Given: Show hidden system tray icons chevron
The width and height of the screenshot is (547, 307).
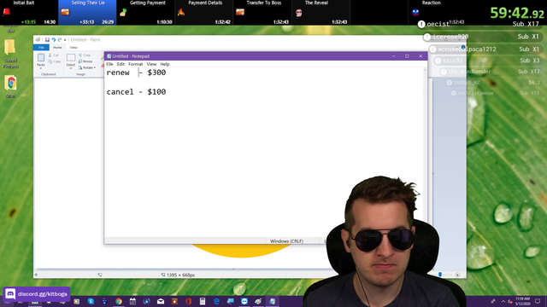Looking at the screenshot, I should point(503,301).
